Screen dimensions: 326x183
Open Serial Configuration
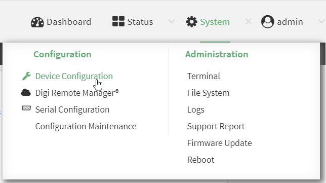pos(72,109)
